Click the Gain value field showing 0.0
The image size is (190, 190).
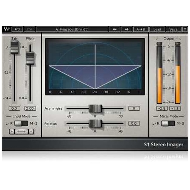(x=14, y=109)
